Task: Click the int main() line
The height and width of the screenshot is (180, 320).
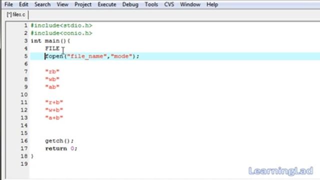Action: (50, 41)
